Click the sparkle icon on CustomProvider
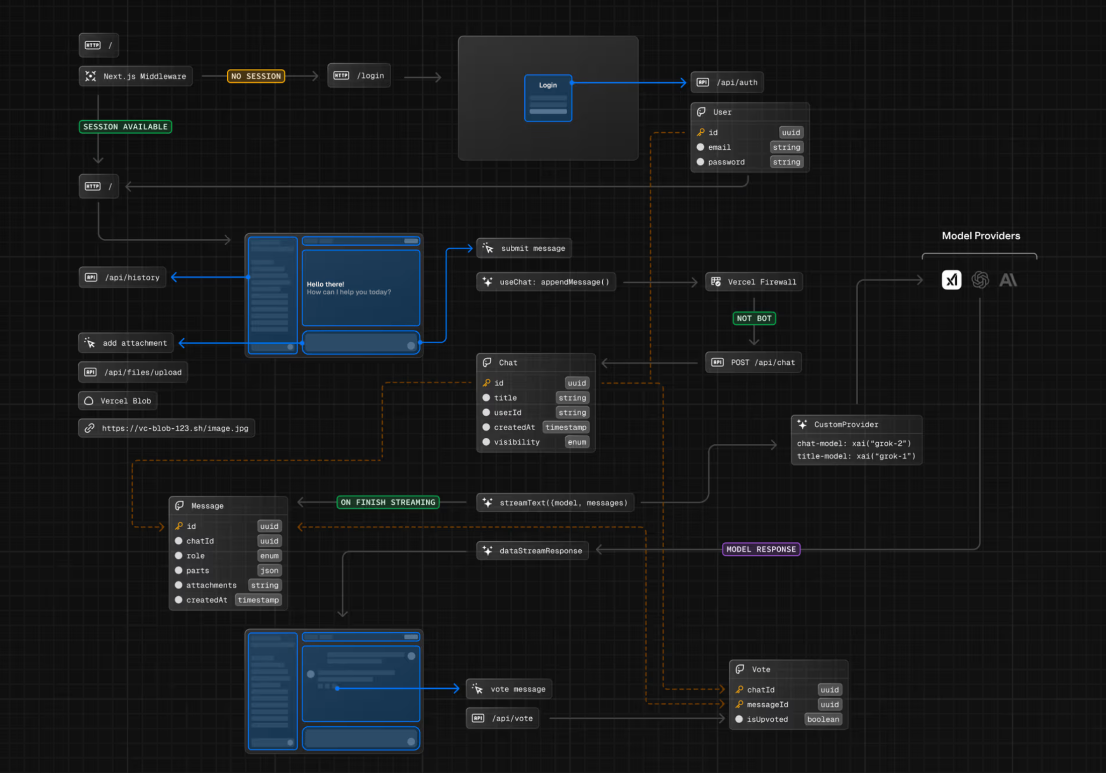 (802, 424)
